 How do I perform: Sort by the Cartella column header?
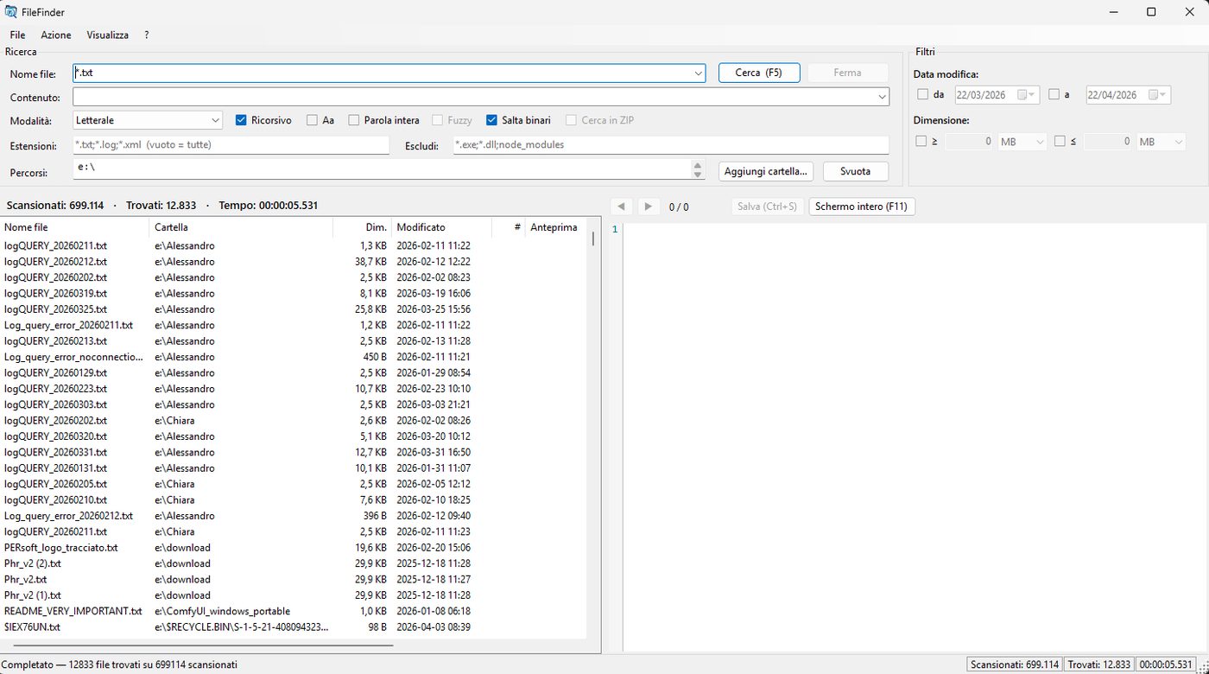[241, 227]
